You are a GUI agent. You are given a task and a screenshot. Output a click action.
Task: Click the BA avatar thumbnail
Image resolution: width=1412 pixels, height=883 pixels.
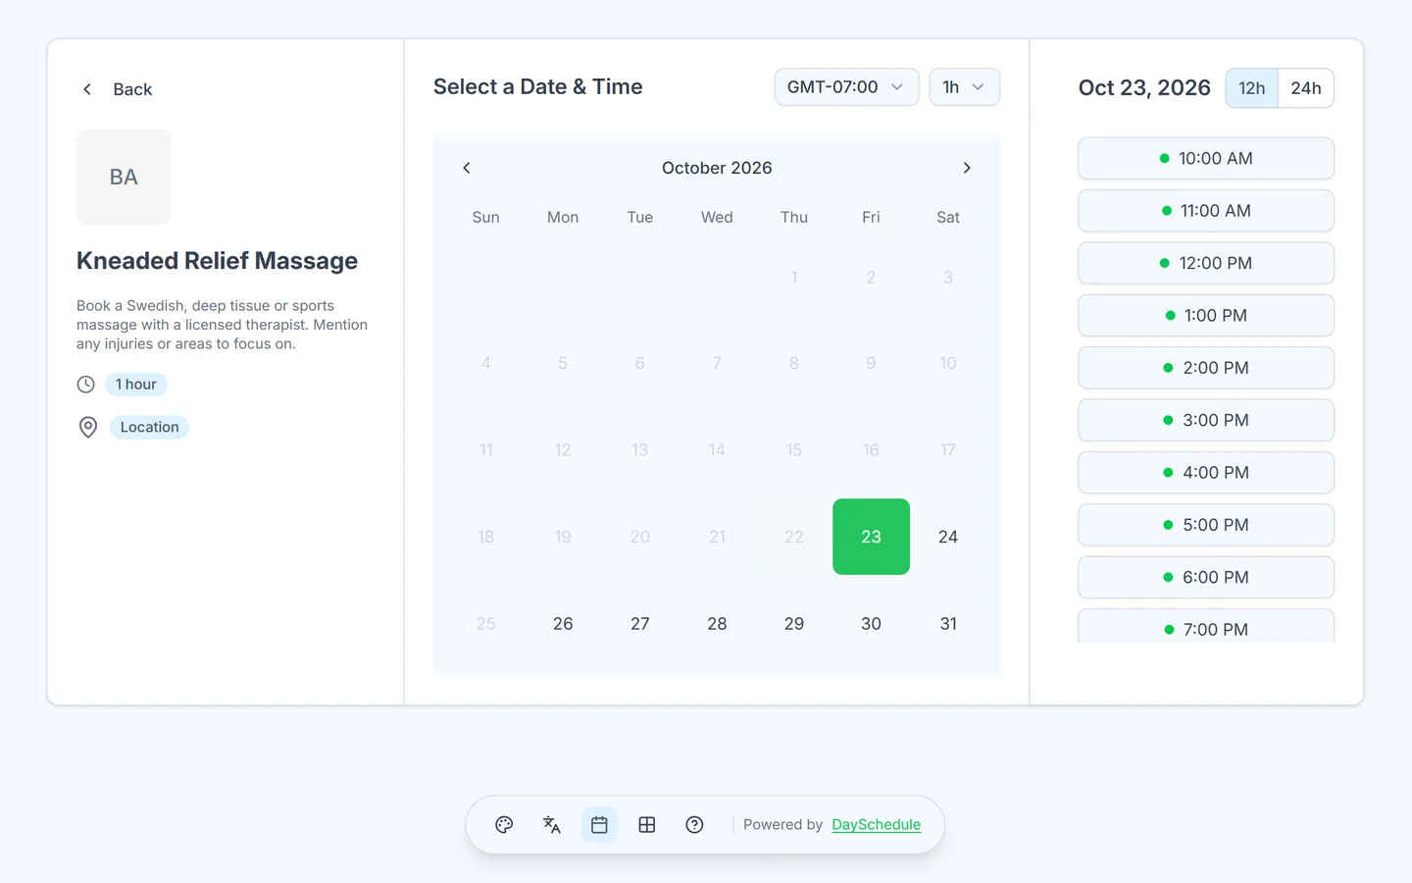pos(124,178)
